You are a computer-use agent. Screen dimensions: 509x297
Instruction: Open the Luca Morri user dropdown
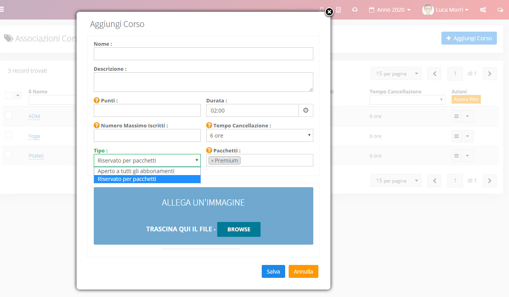(x=445, y=10)
